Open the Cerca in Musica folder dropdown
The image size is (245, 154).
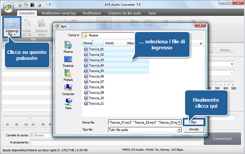109,35
